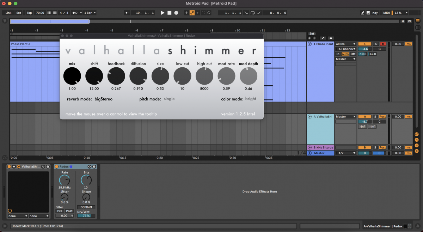Open the browser with the triangle icon

pyautogui.click(x=5, y=21)
